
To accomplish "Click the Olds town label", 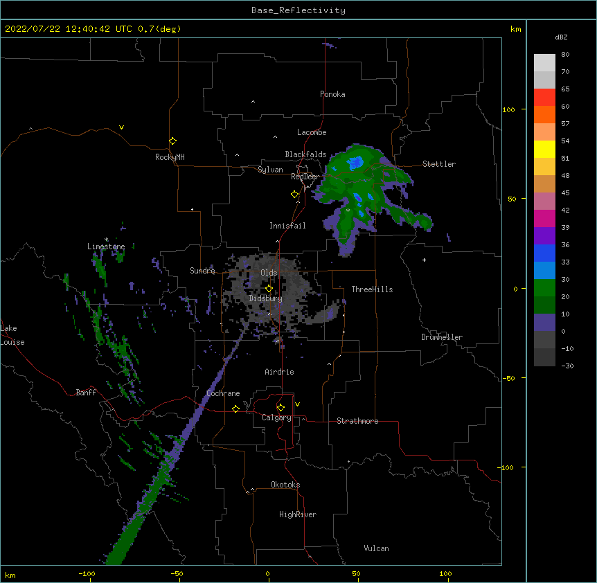I will (269, 273).
